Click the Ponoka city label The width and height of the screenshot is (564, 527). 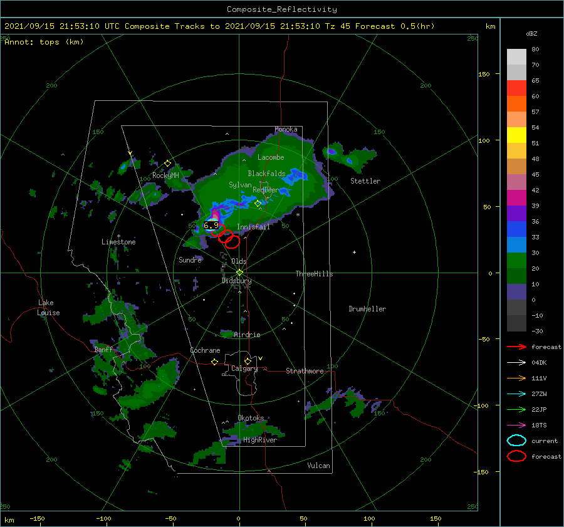point(286,129)
